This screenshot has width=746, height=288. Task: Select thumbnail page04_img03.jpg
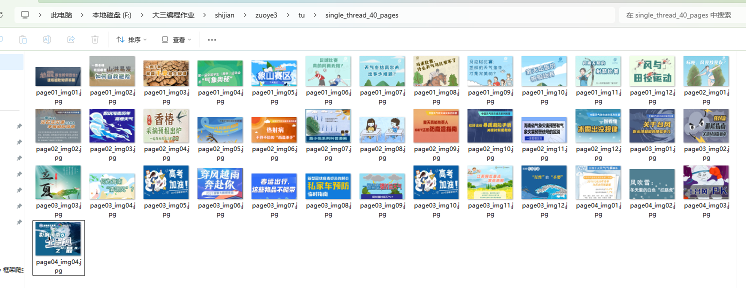(x=706, y=182)
